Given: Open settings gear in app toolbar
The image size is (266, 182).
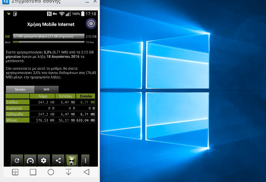Looking at the screenshot, I should coord(44,160).
